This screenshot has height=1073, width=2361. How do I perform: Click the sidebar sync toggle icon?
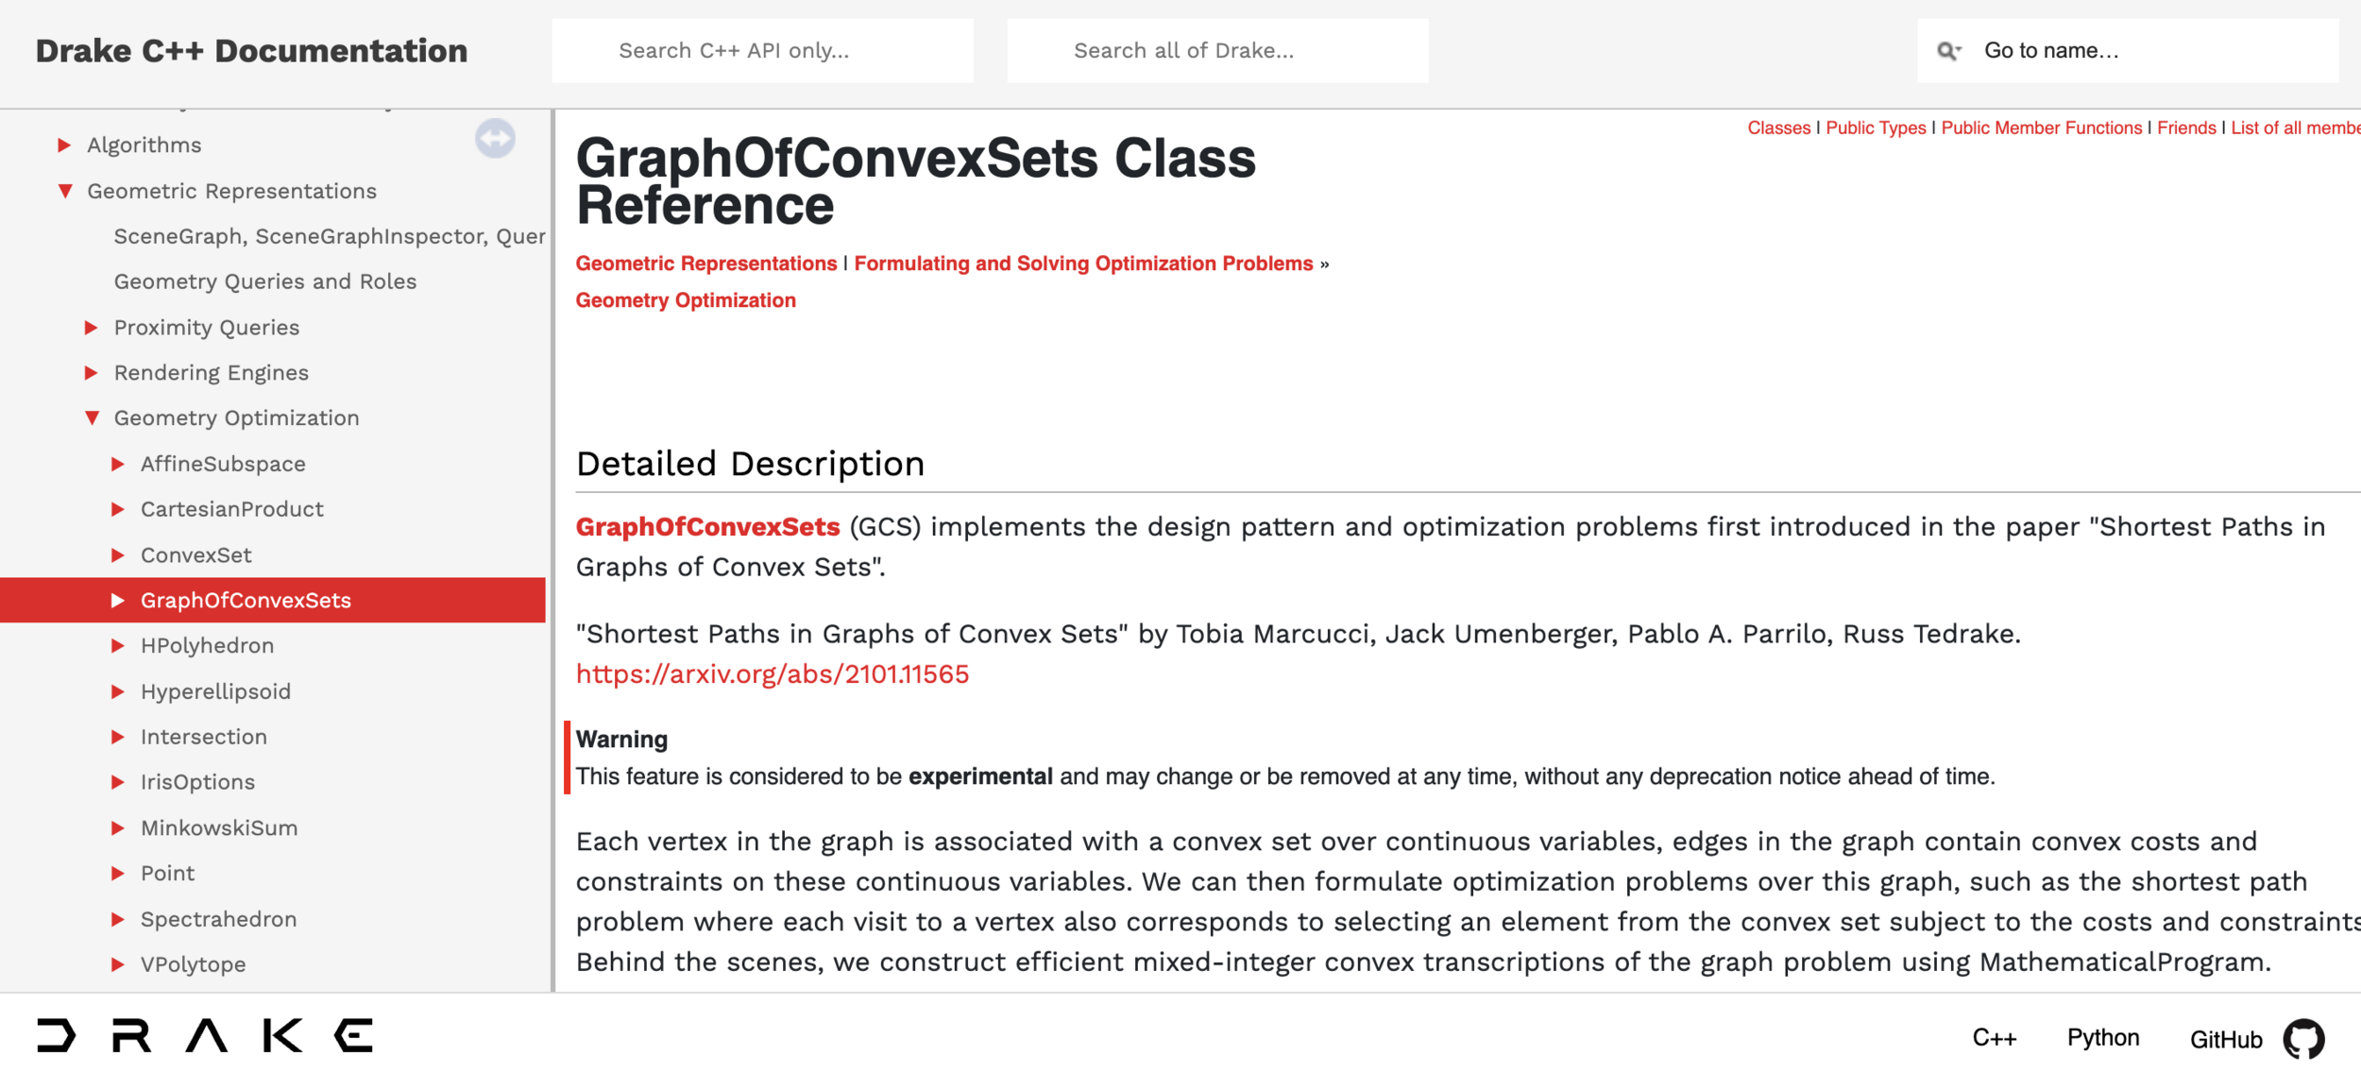495,139
